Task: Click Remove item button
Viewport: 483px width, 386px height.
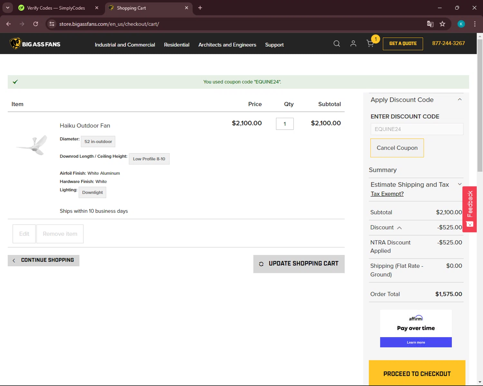Action: [60, 234]
